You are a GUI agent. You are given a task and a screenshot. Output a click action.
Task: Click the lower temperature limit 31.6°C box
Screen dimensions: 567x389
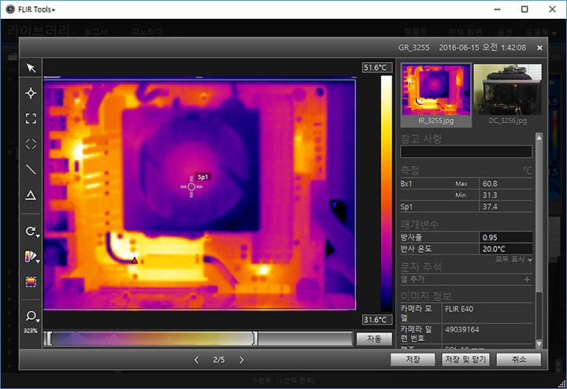pos(377,320)
